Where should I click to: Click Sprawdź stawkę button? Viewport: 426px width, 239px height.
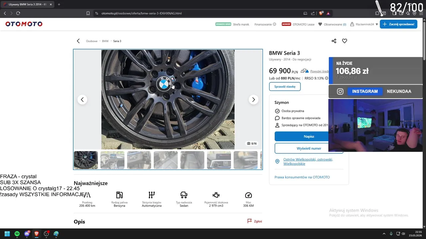[x=285, y=87]
